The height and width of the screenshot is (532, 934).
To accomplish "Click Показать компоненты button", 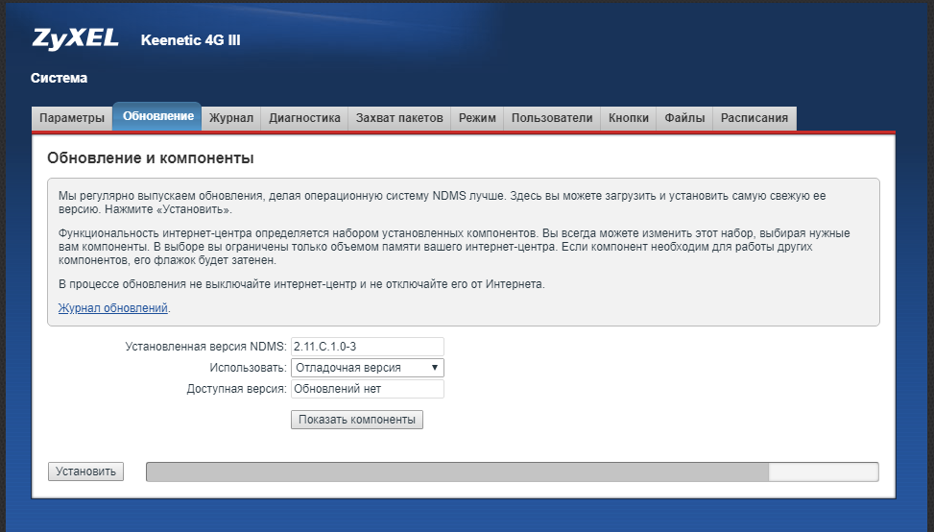I will pyautogui.click(x=357, y=420).
